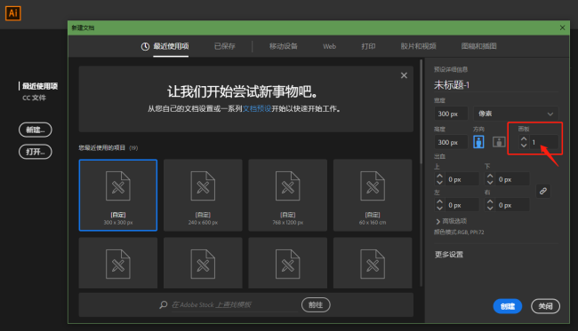Click the artboard count stepper arrows
The height and width of the screenshot is (331, 578).
click(x=524, y=142)
